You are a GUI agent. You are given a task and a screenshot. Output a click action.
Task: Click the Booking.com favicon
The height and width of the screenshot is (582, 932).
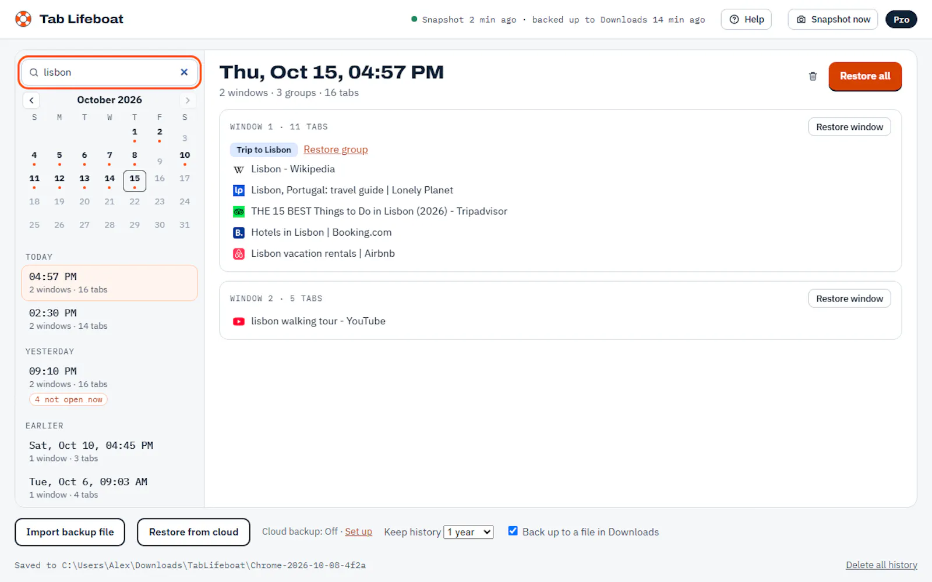[239, 232]
